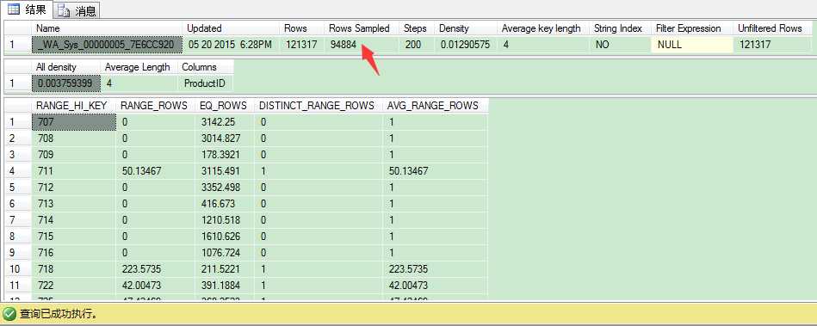Click the _WA_Sys_00000005_7E6CC920 name cell
Image resolution: width=817 pixels, height=326 pixels.
pyautogui.click(x=108, y=45)
